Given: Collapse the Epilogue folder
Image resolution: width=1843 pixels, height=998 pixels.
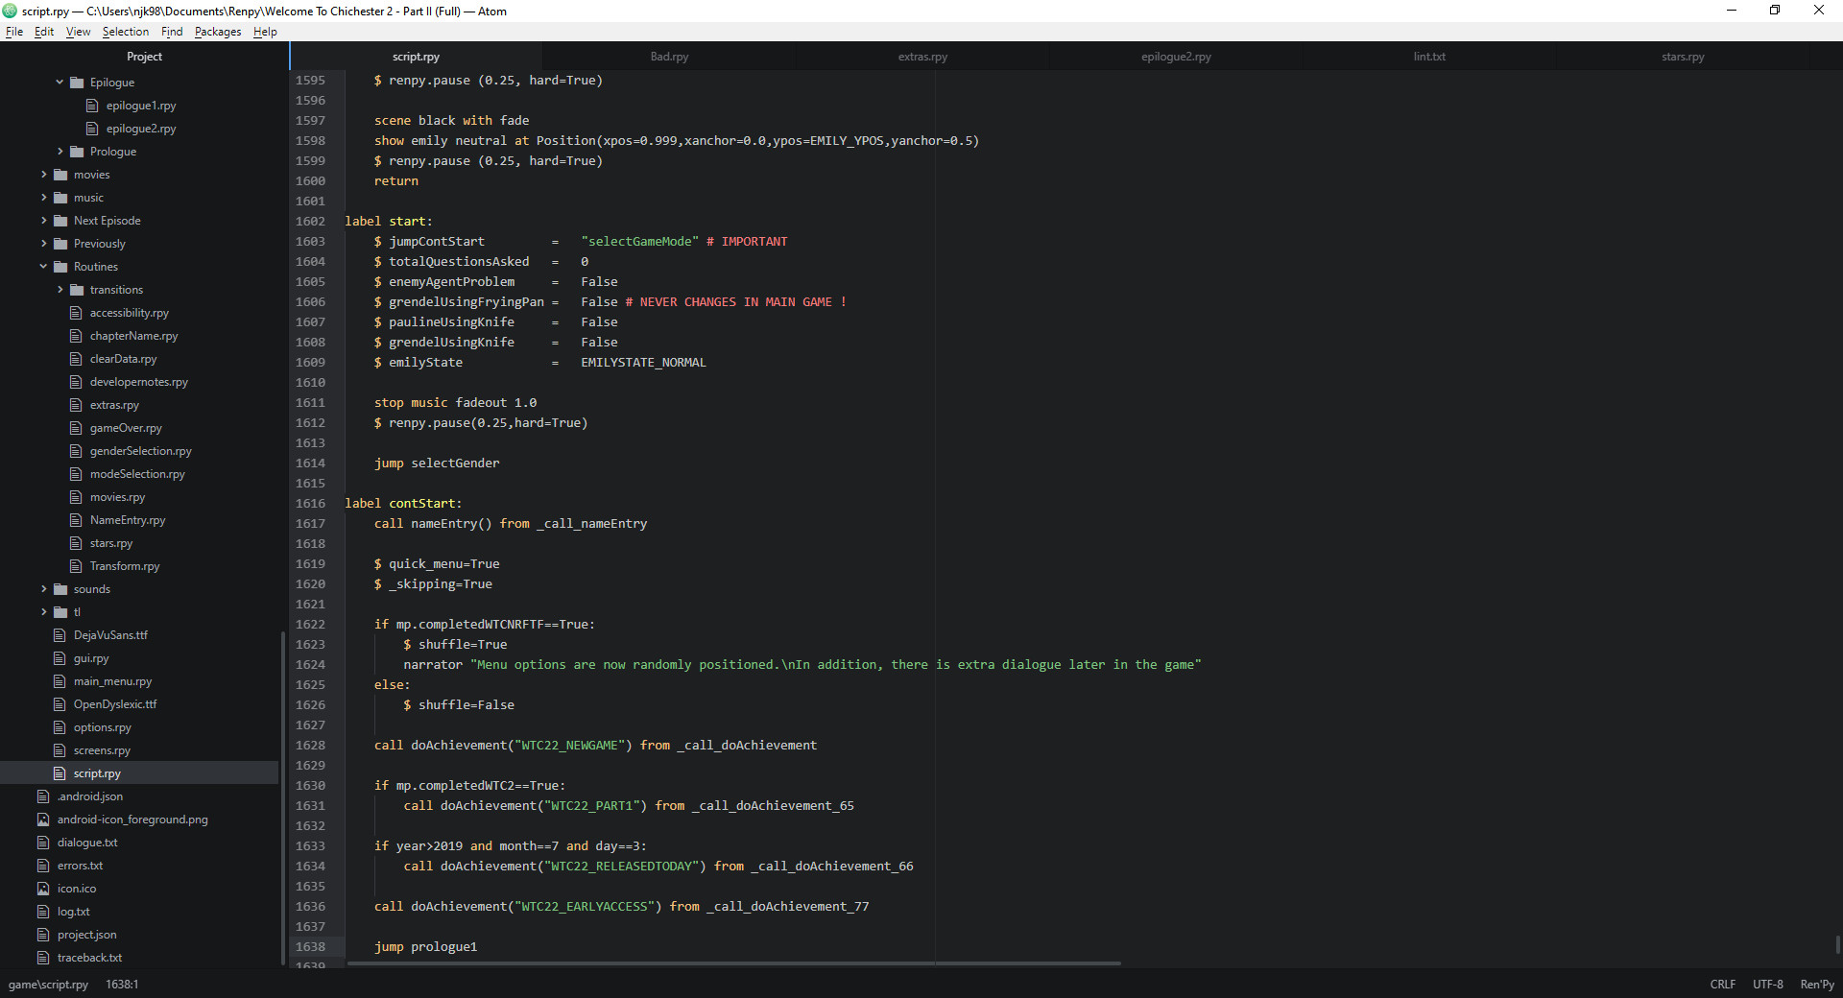Looking at the screenshot, I should pyautogui.click(x=60, y=82).
